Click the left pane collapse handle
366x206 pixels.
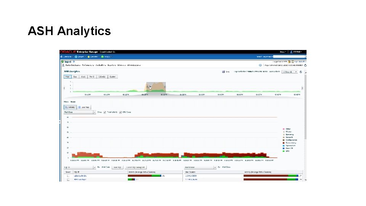[x=60, y=122]
